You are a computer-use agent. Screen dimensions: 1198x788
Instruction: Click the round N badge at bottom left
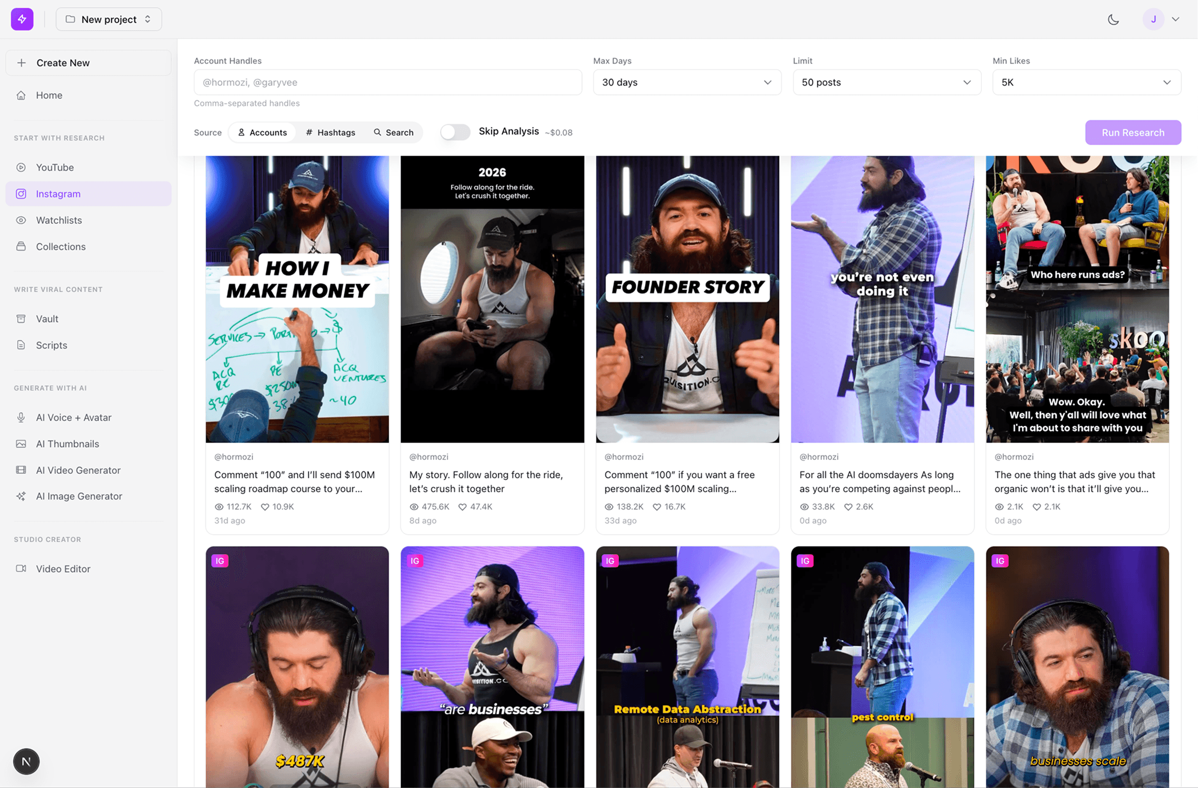pos(26,761)
